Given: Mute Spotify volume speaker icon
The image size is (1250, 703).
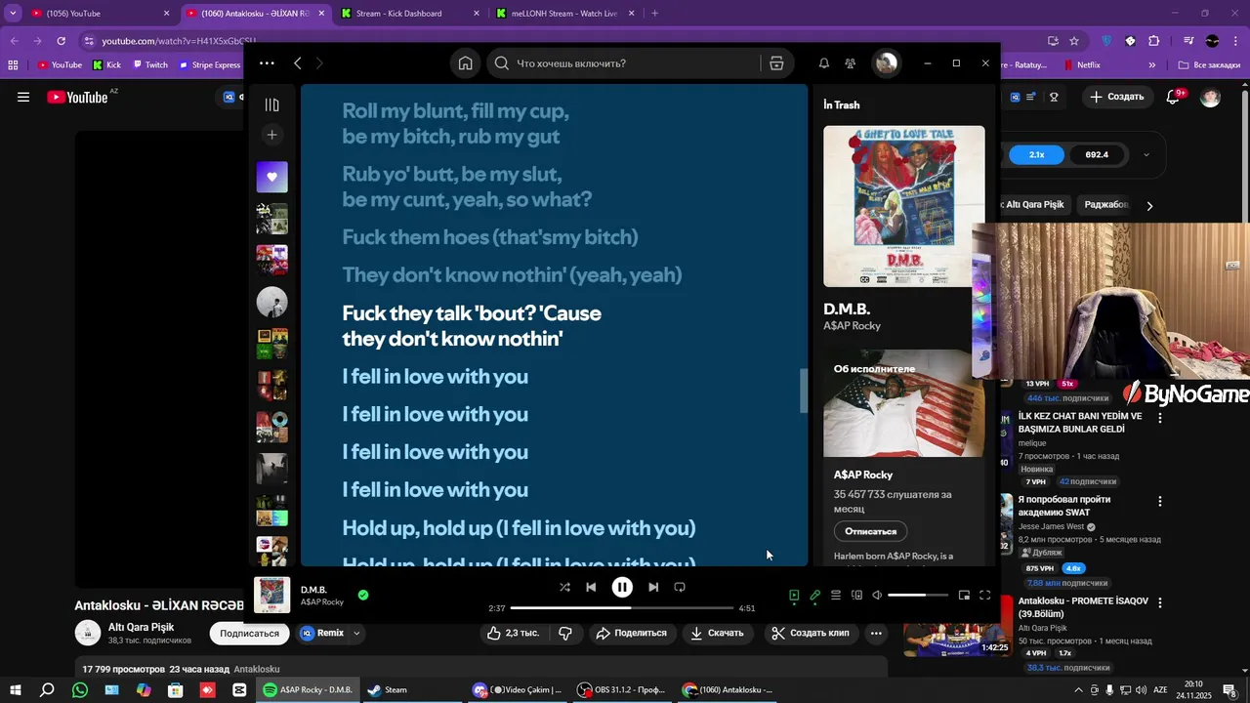Looking at the screenshot, I should pyautogui.click(x=877, y=595).
